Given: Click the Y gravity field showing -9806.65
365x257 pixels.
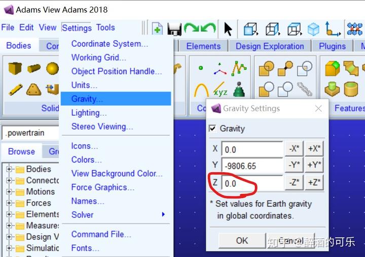Looking at the screenshot, I should pos(252,166).
